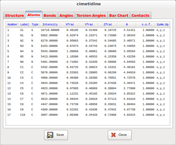Open the Torsion Angles tab
The width and height of the screenshot is (176, 145).
(91, 15)
